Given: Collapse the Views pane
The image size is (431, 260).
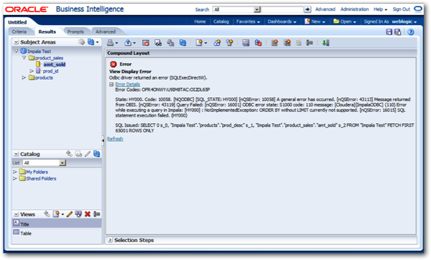Looking at the screenshot, I should pos(17,214).
